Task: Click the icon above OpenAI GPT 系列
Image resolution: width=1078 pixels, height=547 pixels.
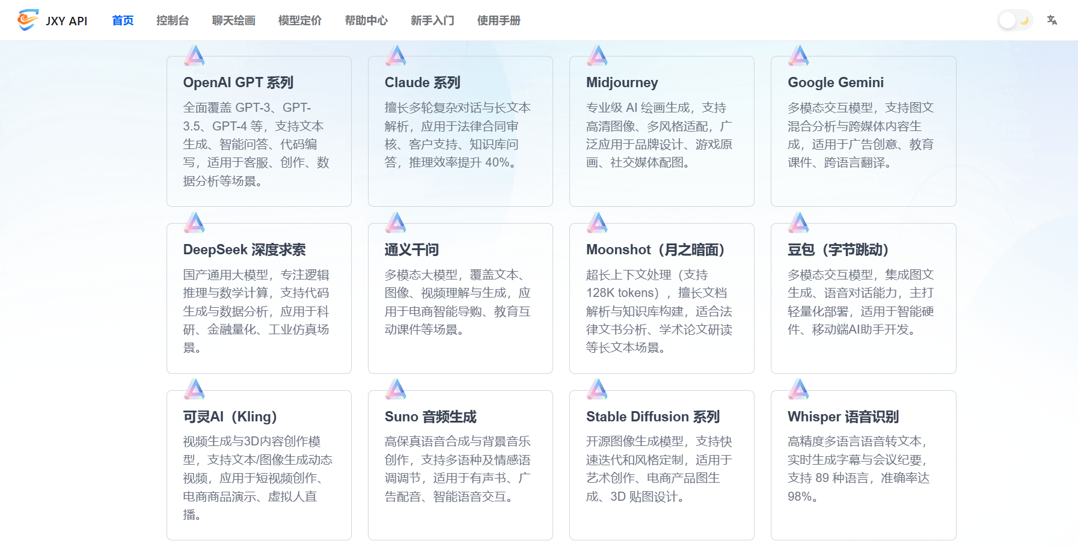Action: point(194,55)
